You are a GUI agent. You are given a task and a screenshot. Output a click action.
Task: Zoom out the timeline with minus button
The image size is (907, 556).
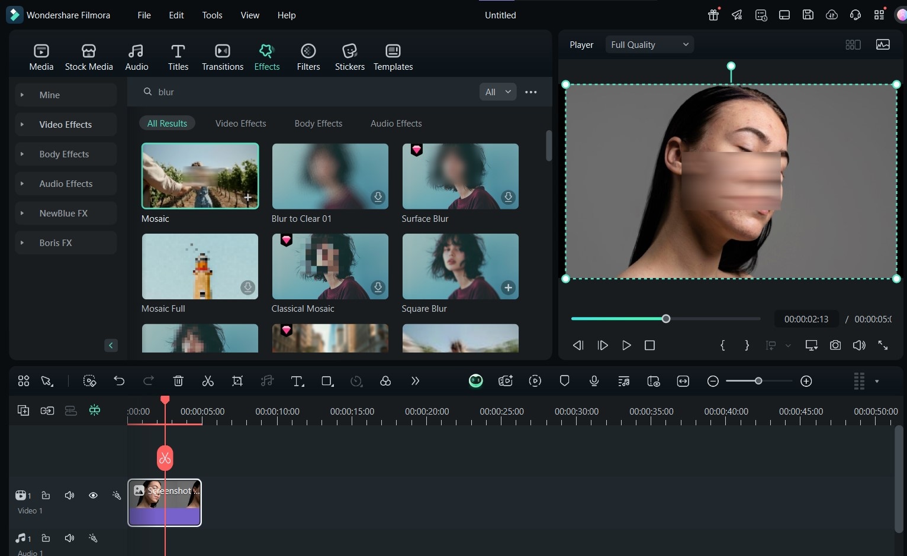tap(713, 381)
